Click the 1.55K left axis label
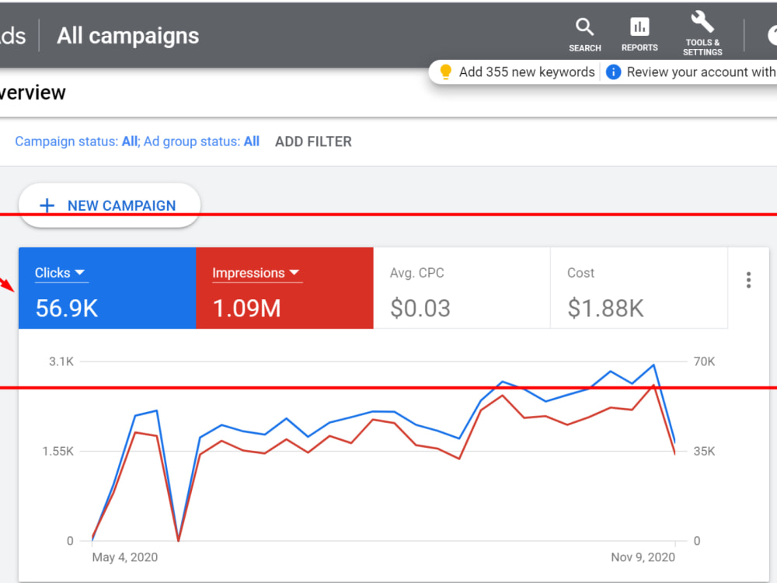777x583 pixels. pyautogui.click(x=58, y=451)
